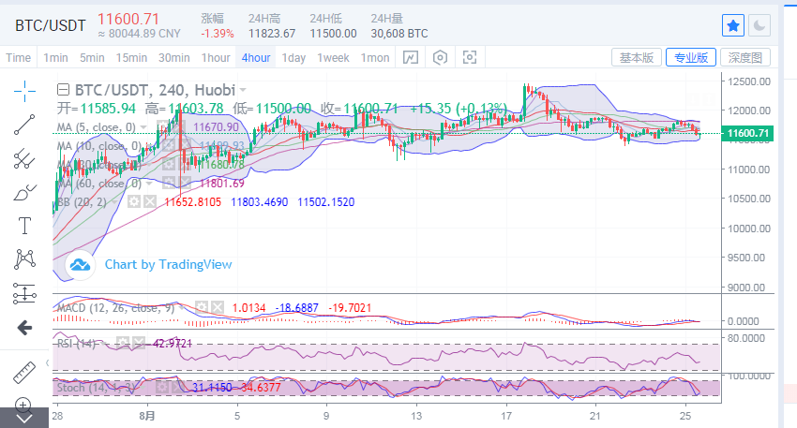
Task: Click the 12500.00 price axis label
Action: click(x=749, y=81)
